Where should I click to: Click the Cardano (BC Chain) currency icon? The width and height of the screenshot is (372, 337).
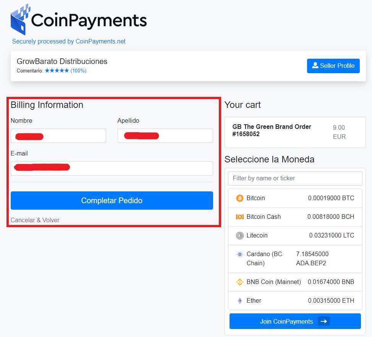tap(240, 254)
